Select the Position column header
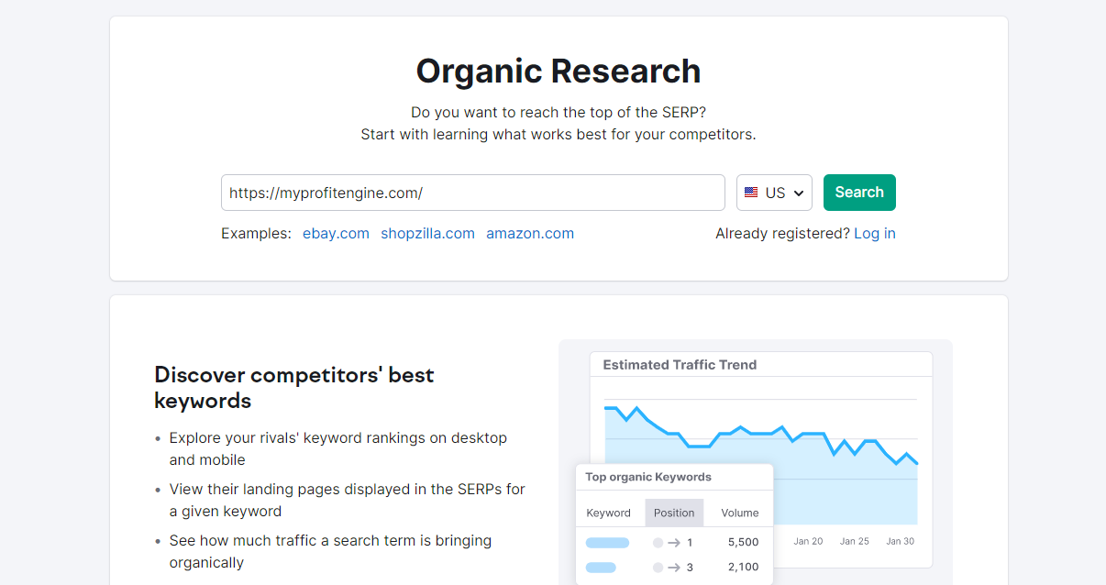This screenshot has height=585, width=1106. tap(674, 513)
